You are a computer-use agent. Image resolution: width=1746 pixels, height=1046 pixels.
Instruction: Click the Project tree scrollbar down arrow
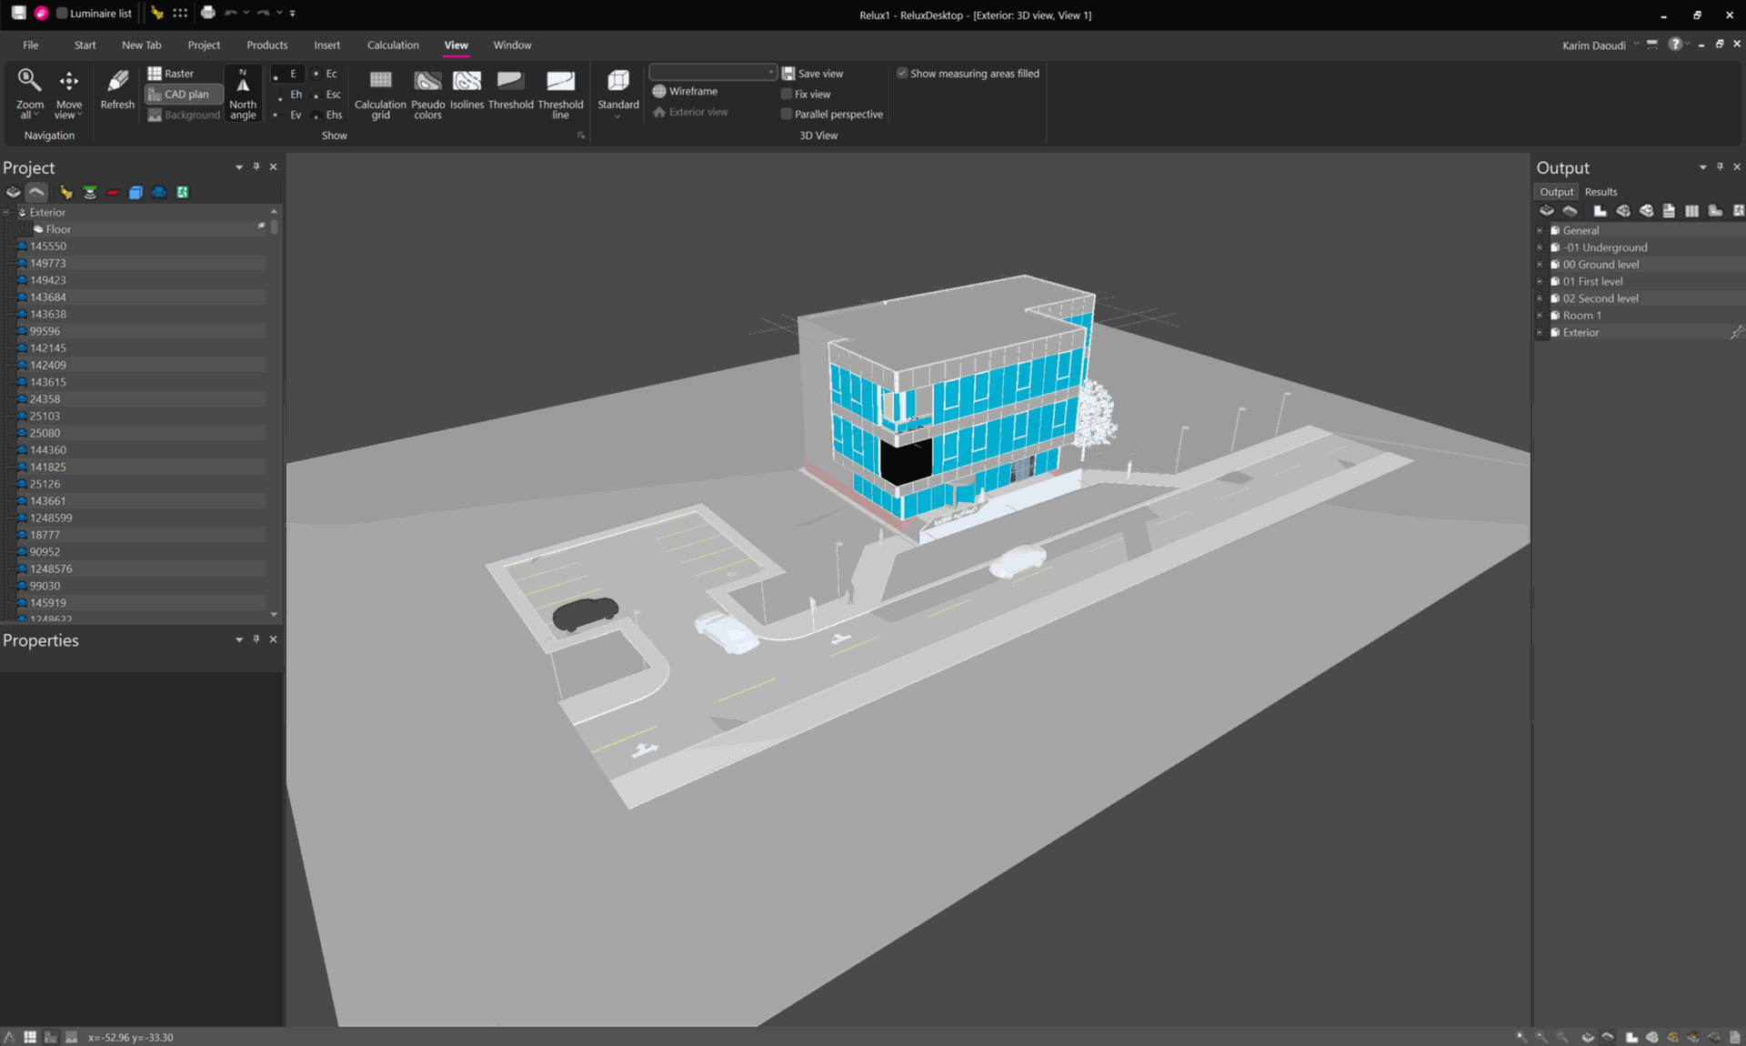pyautogui.click(x=274, y=615)
